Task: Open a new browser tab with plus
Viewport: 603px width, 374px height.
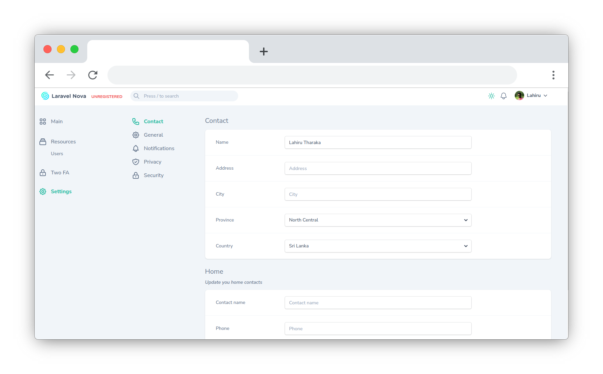Action: pos(263,52)
